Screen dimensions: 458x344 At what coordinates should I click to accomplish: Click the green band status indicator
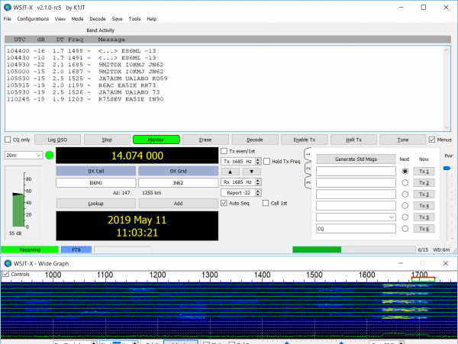pyautogui.click(x=50, y=156)
